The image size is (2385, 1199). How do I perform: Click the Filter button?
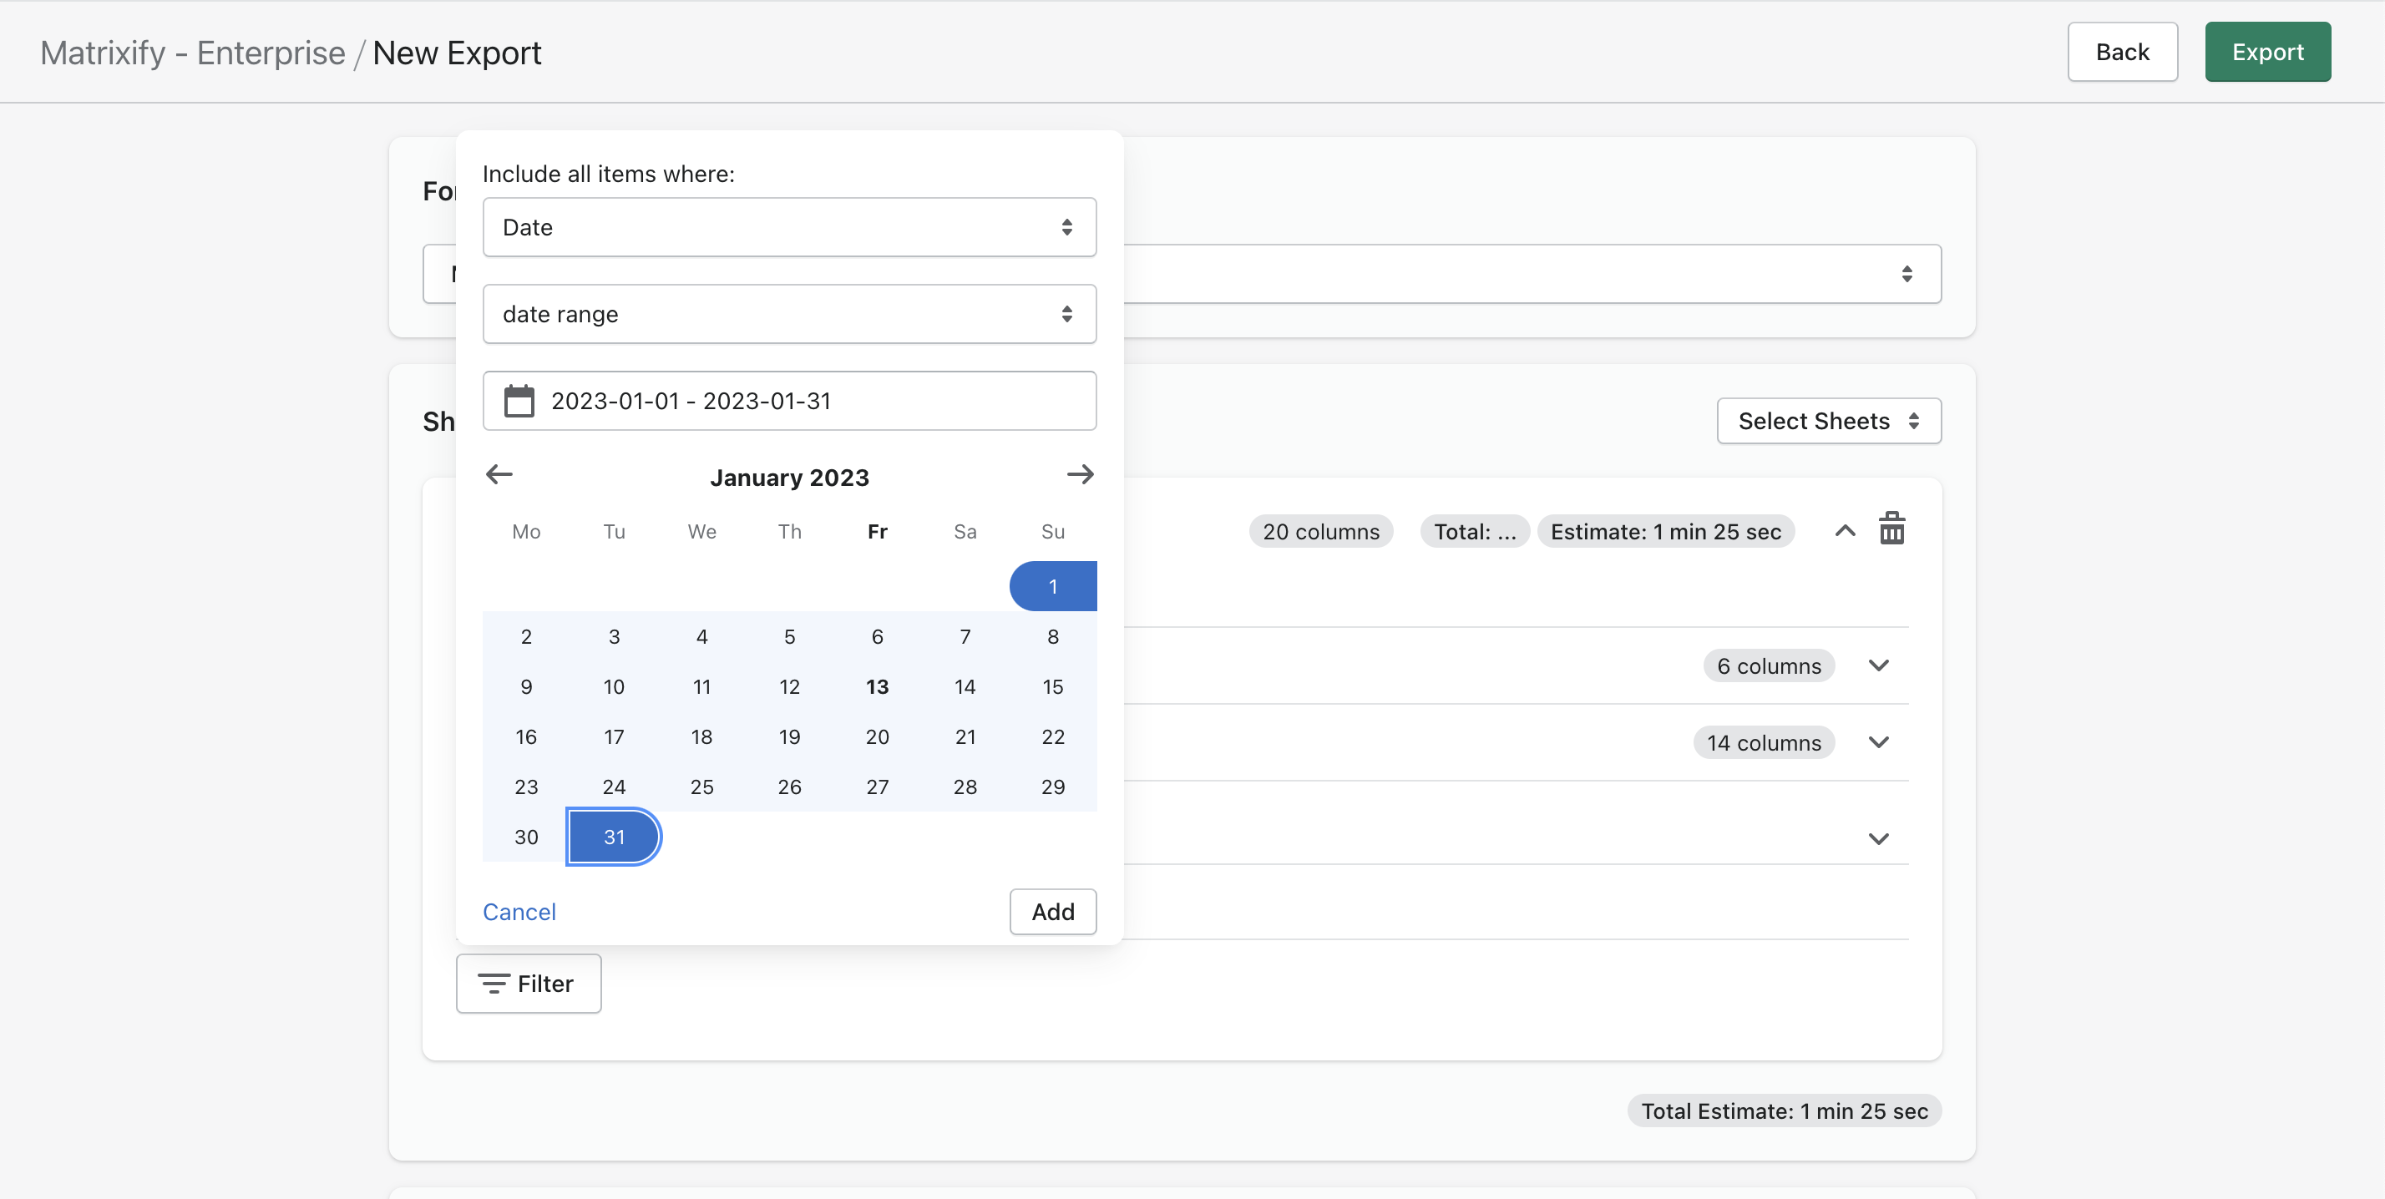tap(528, 984)
